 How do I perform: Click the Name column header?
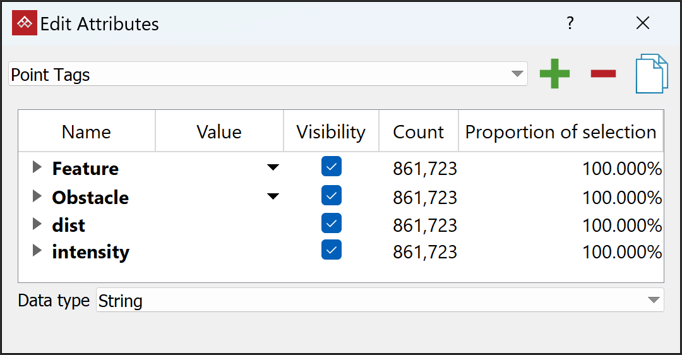tap(87, 132)
